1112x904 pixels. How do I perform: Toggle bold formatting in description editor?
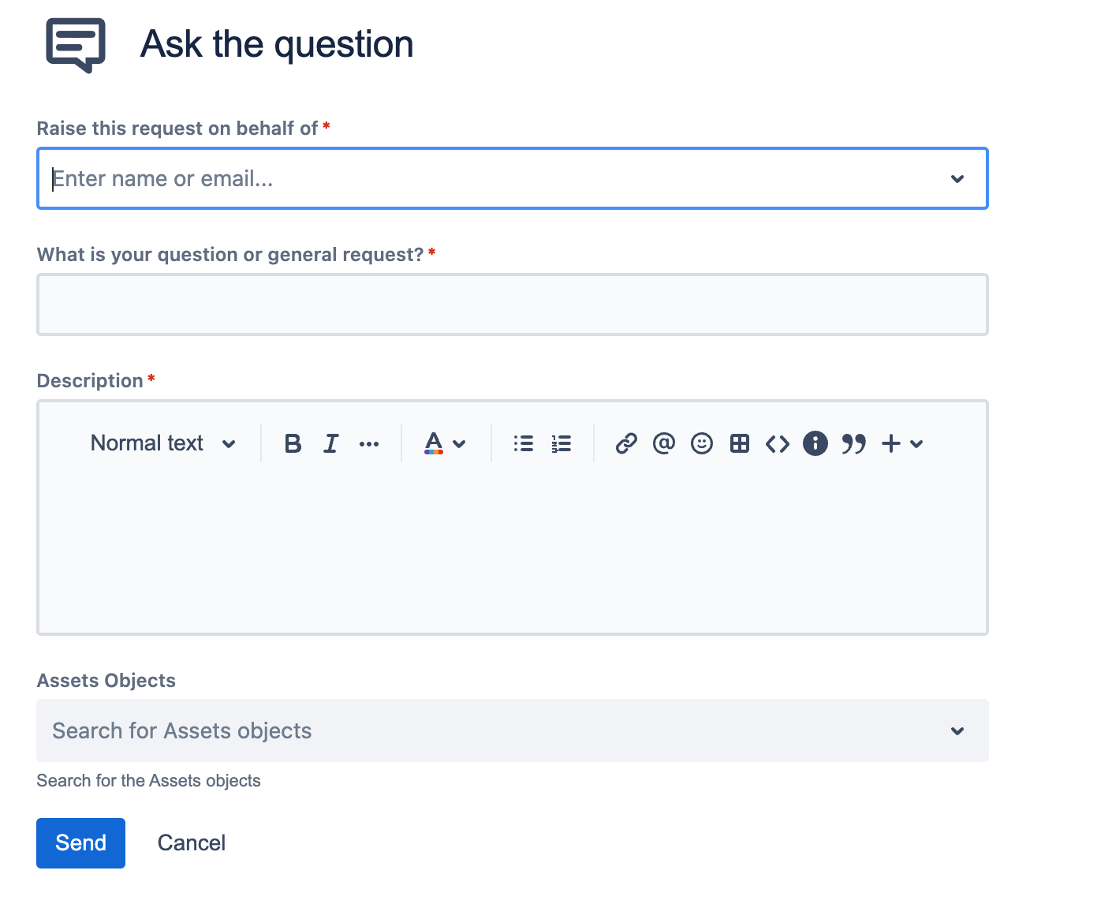[x=293, y=443]
